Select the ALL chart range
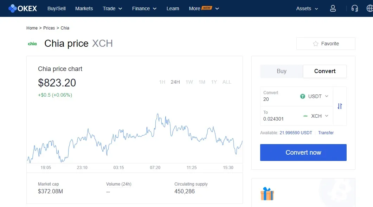This screenshot has width=373, height=207. (227, 82)
